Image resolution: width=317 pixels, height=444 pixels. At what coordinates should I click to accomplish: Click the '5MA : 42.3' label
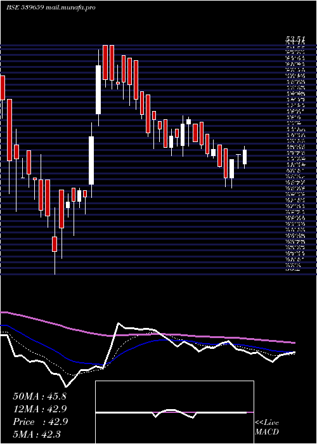[37, 434]
